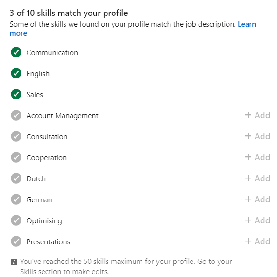Click the gray checkmark beside Cooperation
The image size is (277, 277).
tap(16, 157)
